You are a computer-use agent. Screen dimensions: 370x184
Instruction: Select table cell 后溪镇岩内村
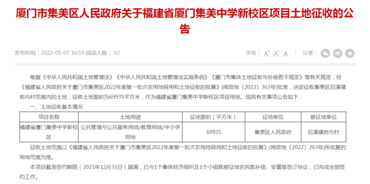pos(324,132)
